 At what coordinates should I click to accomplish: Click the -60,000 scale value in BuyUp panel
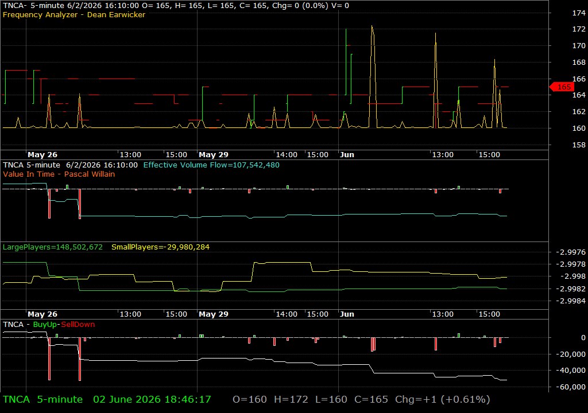click(570, 387)
